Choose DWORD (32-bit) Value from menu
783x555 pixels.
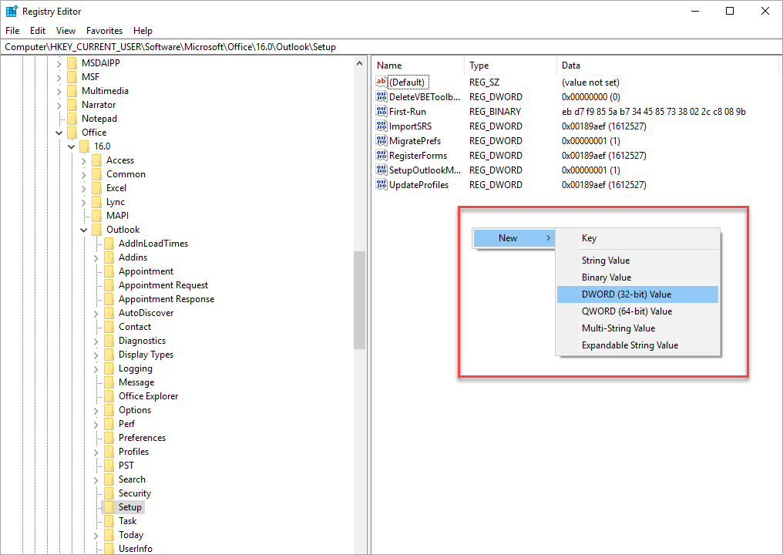click(626, 294)
